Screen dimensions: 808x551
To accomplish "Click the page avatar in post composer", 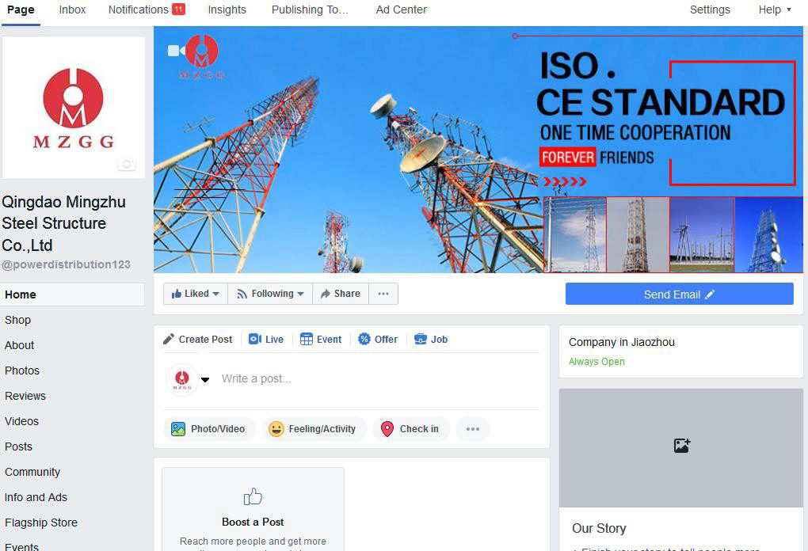I will tap(182, 379).
